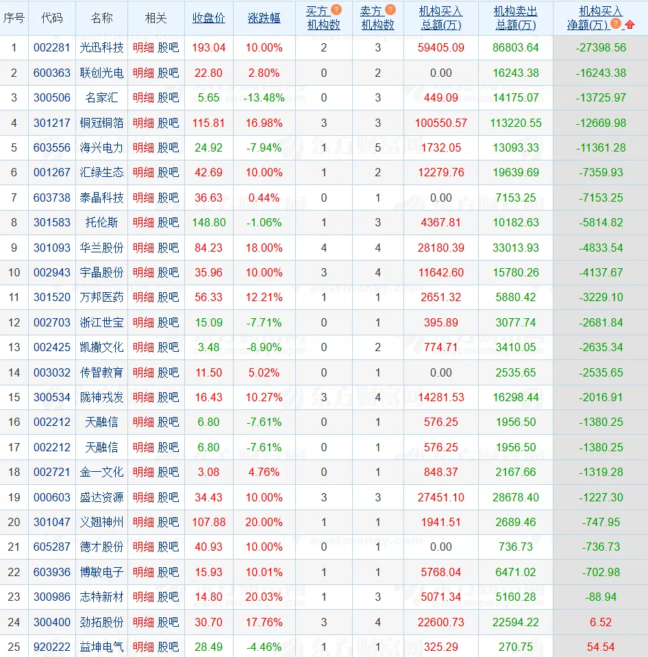Open 凯撒文化 stock name link
Image resolution: width=648 pixels, height=657 pixels.
pos(101,347)
